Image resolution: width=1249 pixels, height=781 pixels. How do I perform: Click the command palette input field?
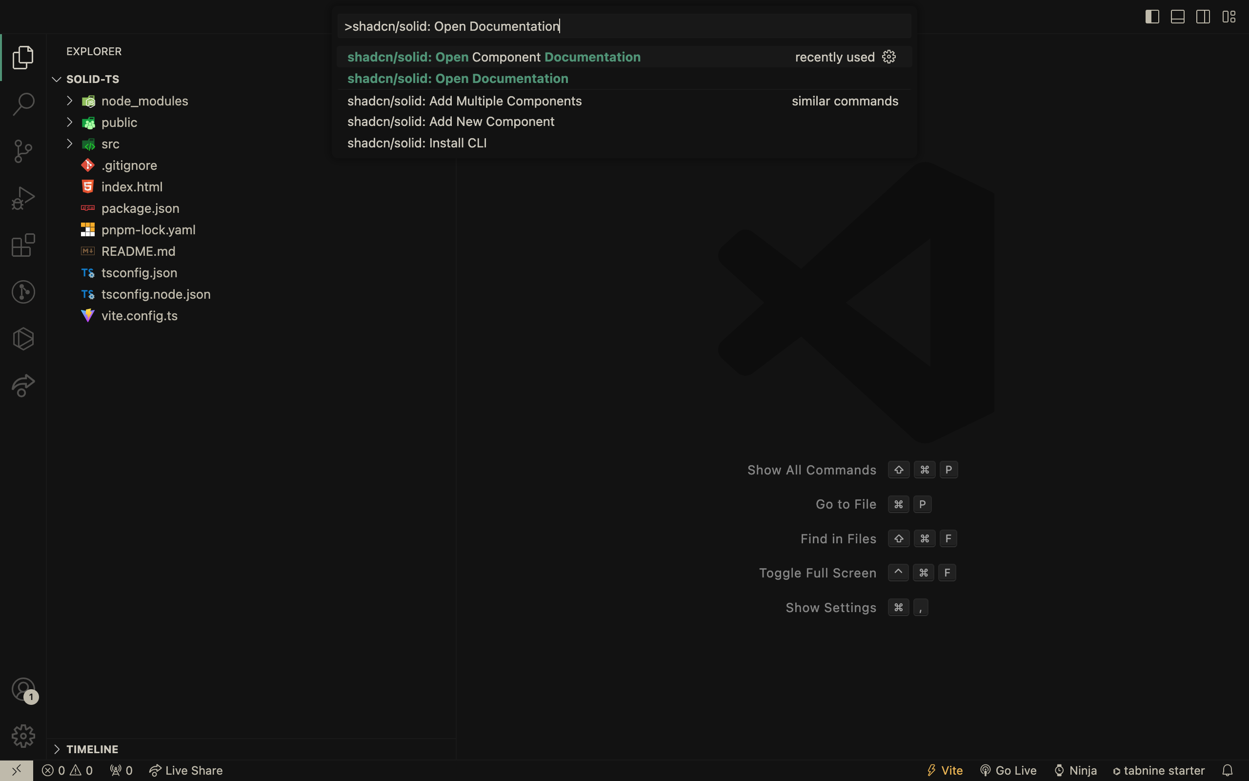(x=623, y=26)
